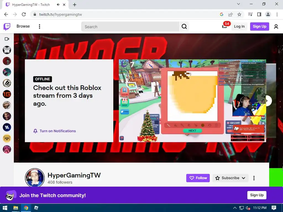Open the second sidebar channel with red avatar
283x212 pixels.
coord(7,61)
